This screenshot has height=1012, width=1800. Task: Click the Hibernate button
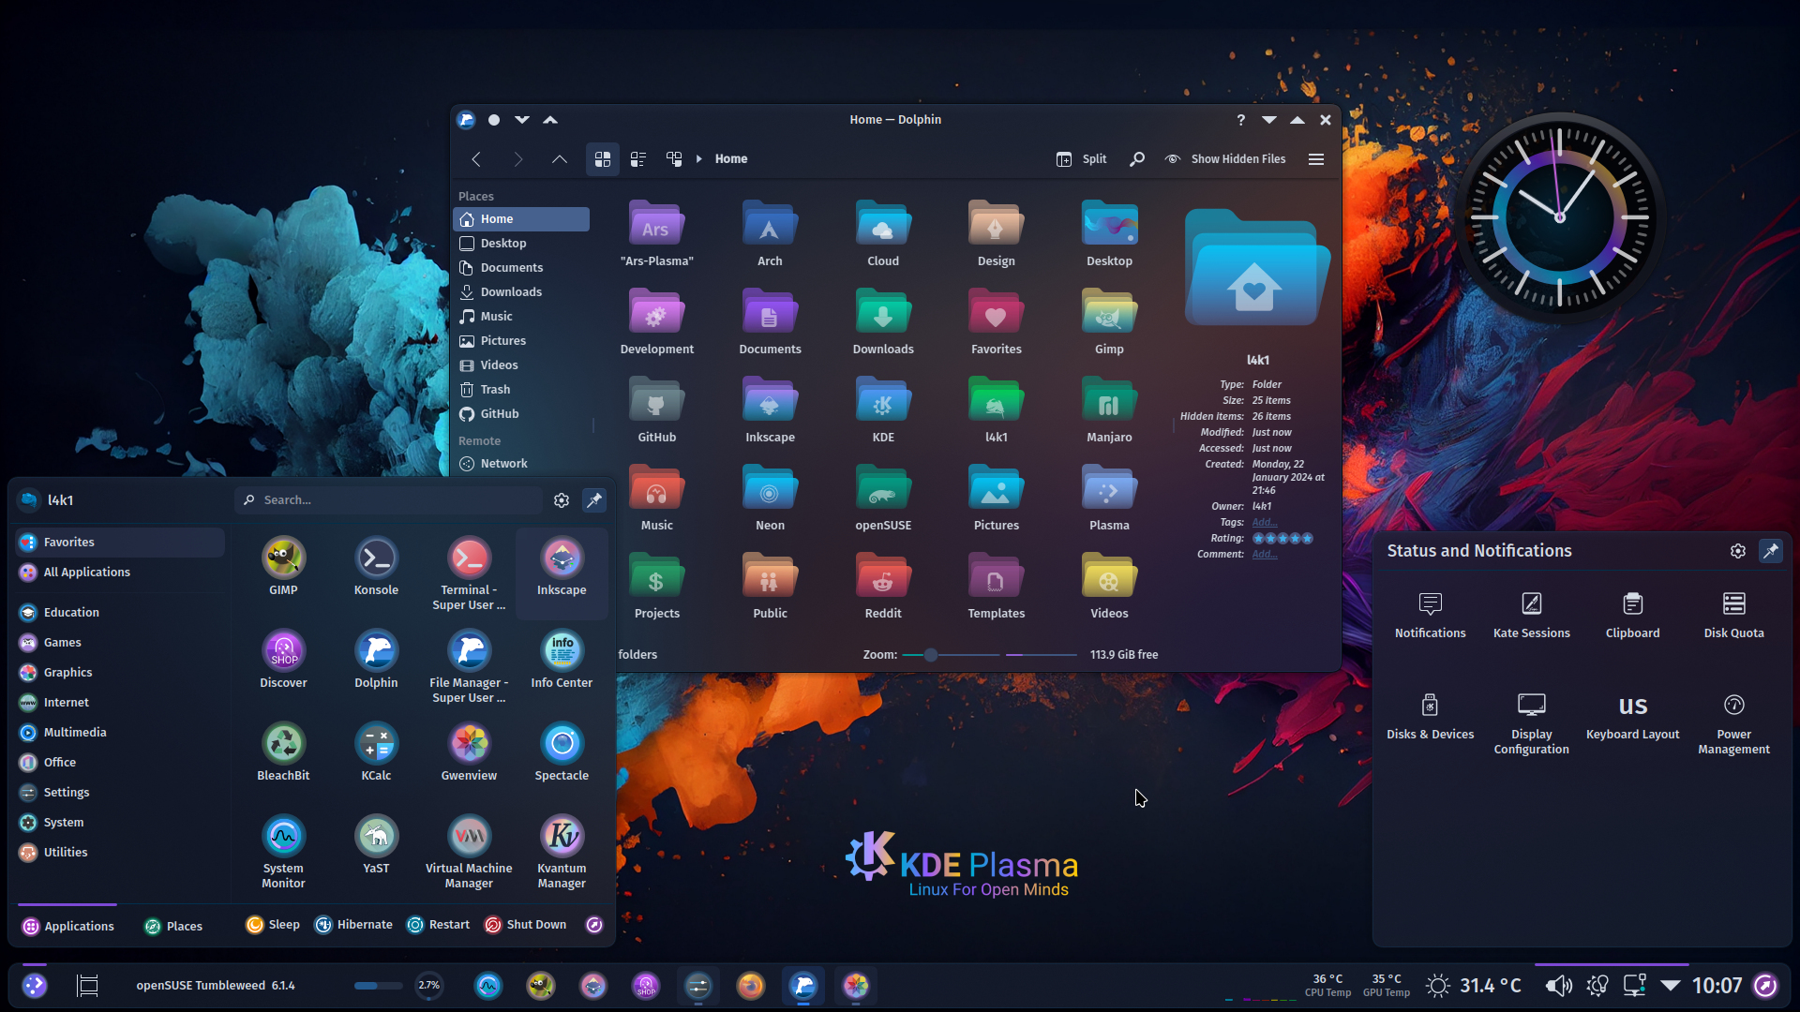353,925
